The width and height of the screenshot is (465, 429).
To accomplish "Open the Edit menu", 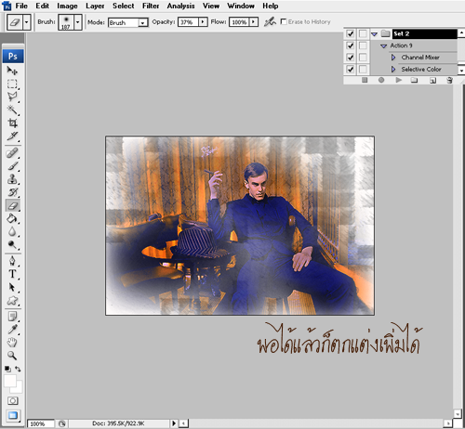I will click(43, 6).
